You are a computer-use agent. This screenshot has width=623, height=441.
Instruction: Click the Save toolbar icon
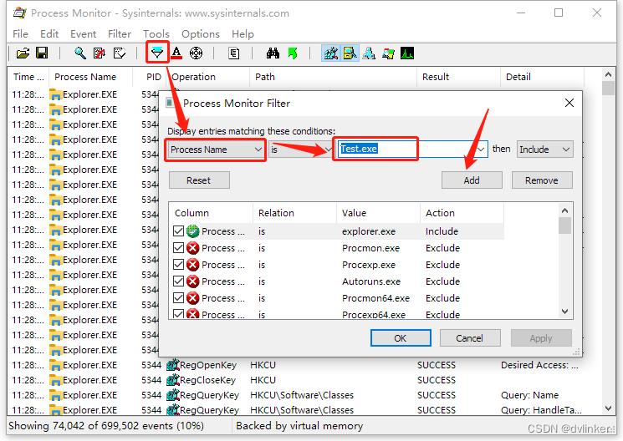(x=42, y=53)
